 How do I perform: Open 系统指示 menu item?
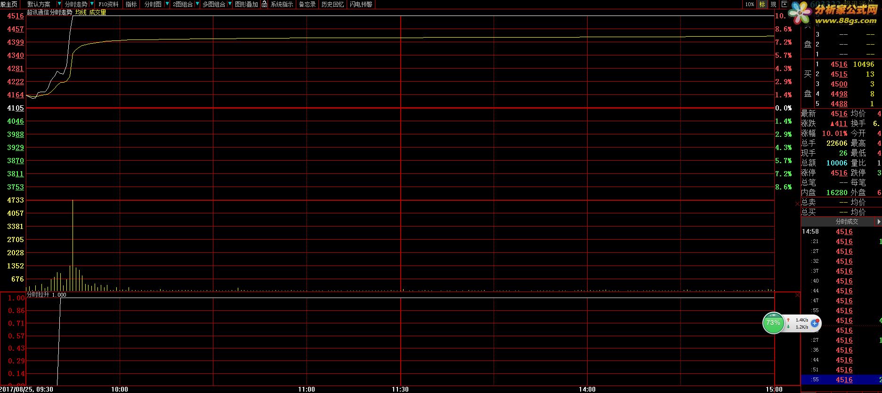coord(282,4)
